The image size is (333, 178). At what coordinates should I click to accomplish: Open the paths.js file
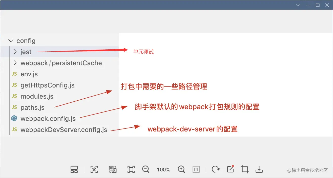[32, 107]
